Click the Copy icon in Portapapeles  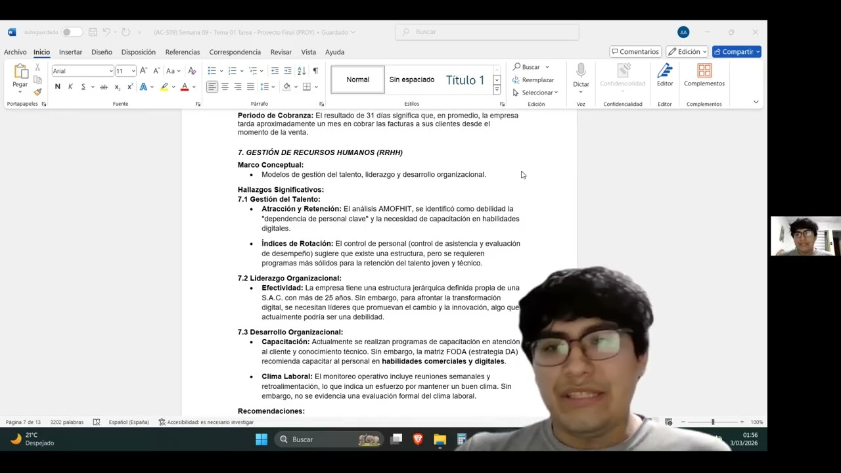pos(37,79)
